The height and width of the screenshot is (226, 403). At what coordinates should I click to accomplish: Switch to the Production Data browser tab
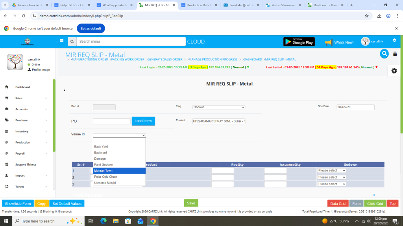click(198, 5)
